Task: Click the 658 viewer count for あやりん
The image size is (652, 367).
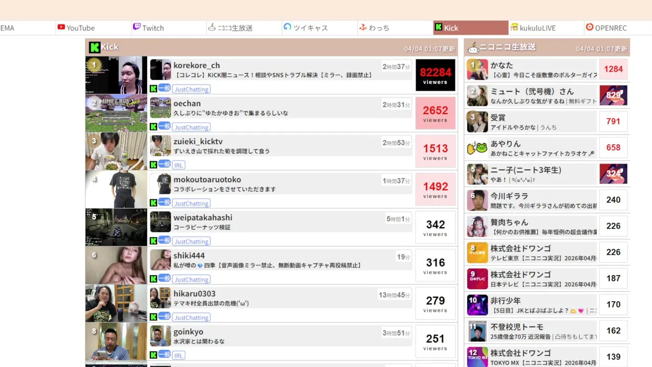Action: coord(613,148)
